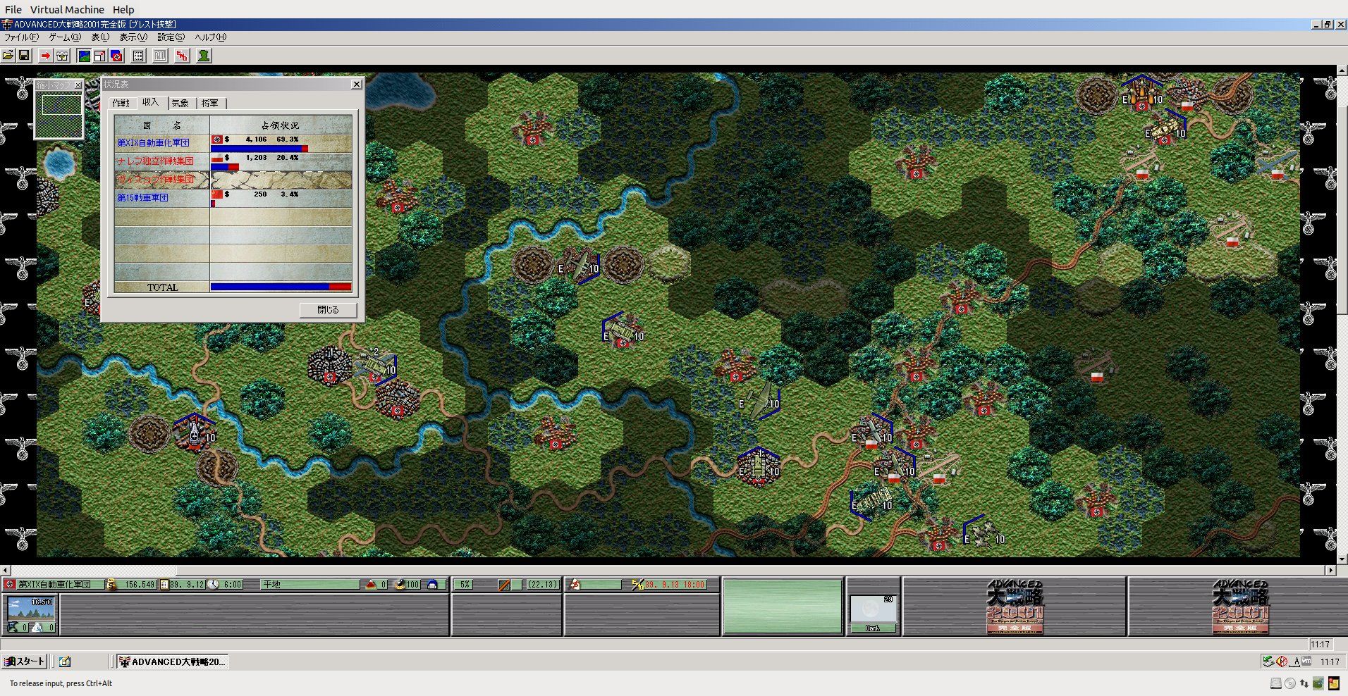Screen dimensions: 1348x696
Task: Click the 1,203 income value
Action: [256, 158]
